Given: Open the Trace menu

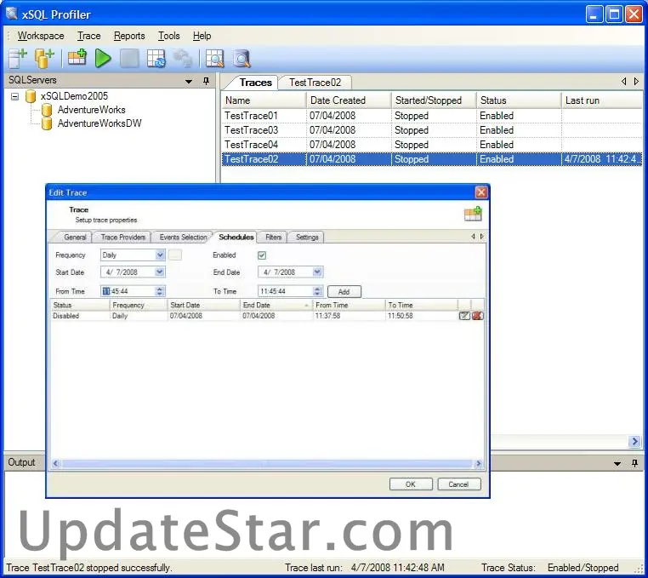Looking at the screenshot, I should [88, 36].
